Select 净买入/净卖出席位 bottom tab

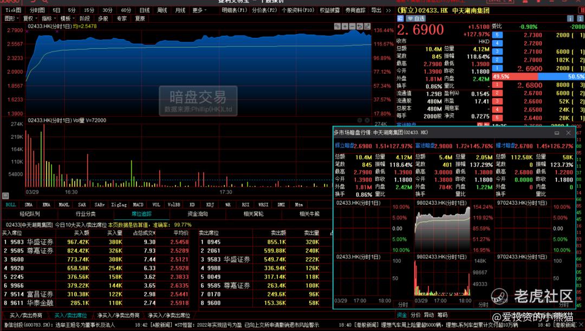(x=169, y=315)
